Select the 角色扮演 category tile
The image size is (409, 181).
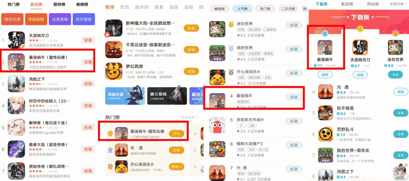pyautogui.click(x=12, y=19)
